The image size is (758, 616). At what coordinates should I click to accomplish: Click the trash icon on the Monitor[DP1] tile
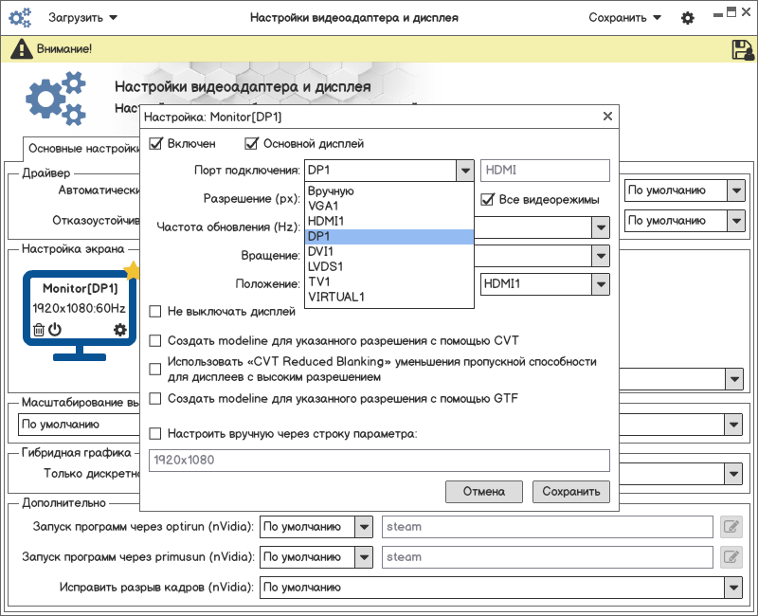[39, 330]
